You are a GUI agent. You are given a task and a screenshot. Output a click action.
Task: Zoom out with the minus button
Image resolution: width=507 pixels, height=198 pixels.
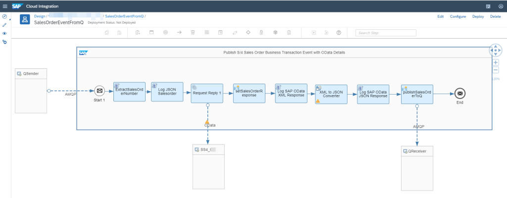496,70
